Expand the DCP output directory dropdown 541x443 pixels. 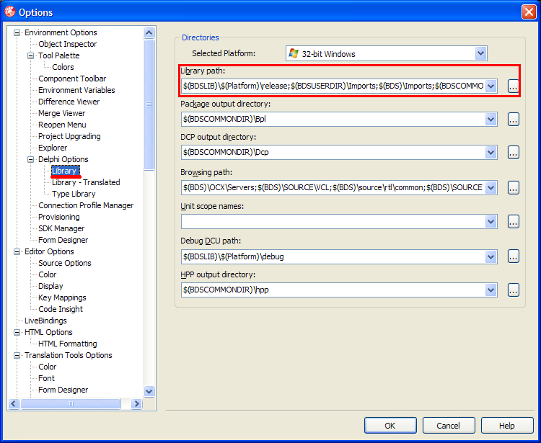491,152
